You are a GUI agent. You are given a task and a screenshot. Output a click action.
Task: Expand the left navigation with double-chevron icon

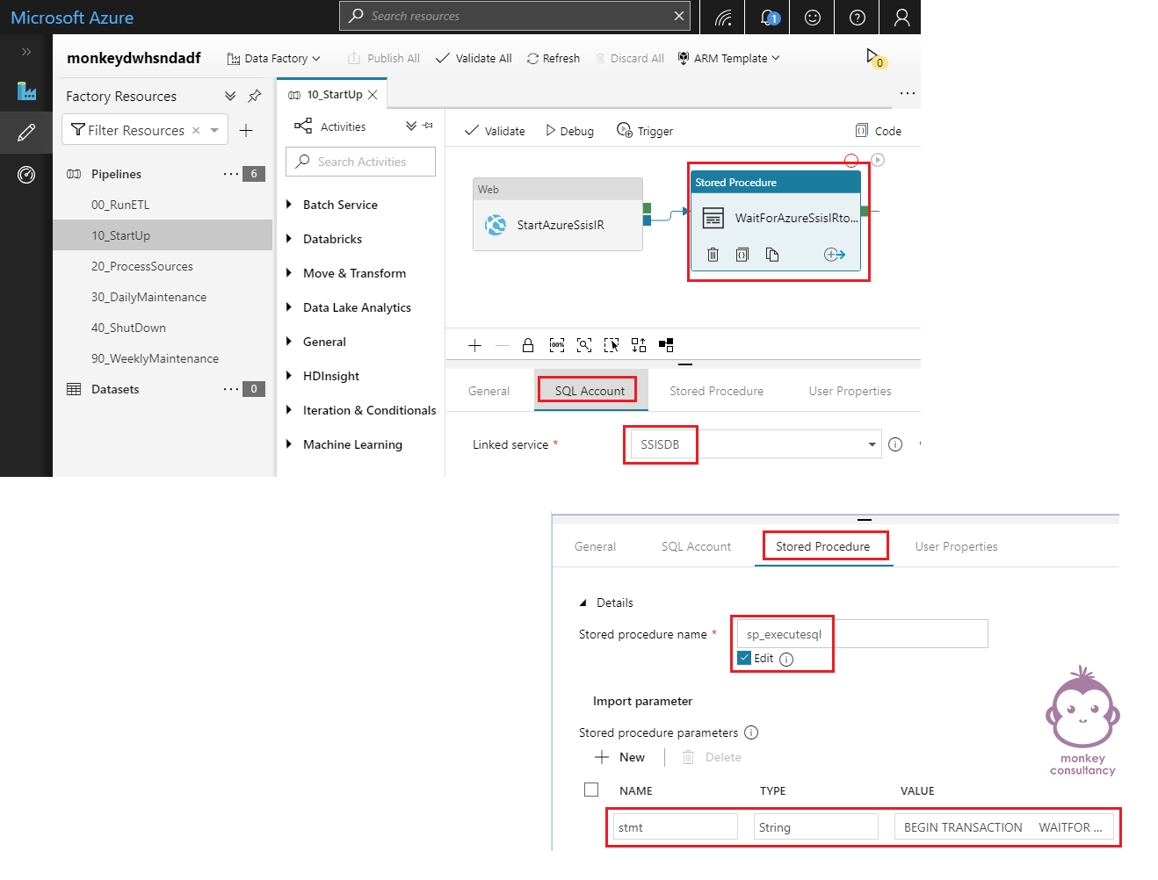point(26,52)
